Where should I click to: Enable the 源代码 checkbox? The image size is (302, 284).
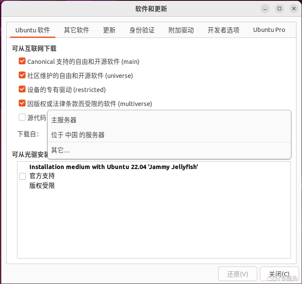22,117
